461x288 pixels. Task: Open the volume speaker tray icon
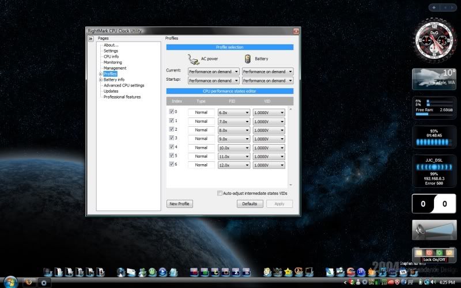click(433, 282)
